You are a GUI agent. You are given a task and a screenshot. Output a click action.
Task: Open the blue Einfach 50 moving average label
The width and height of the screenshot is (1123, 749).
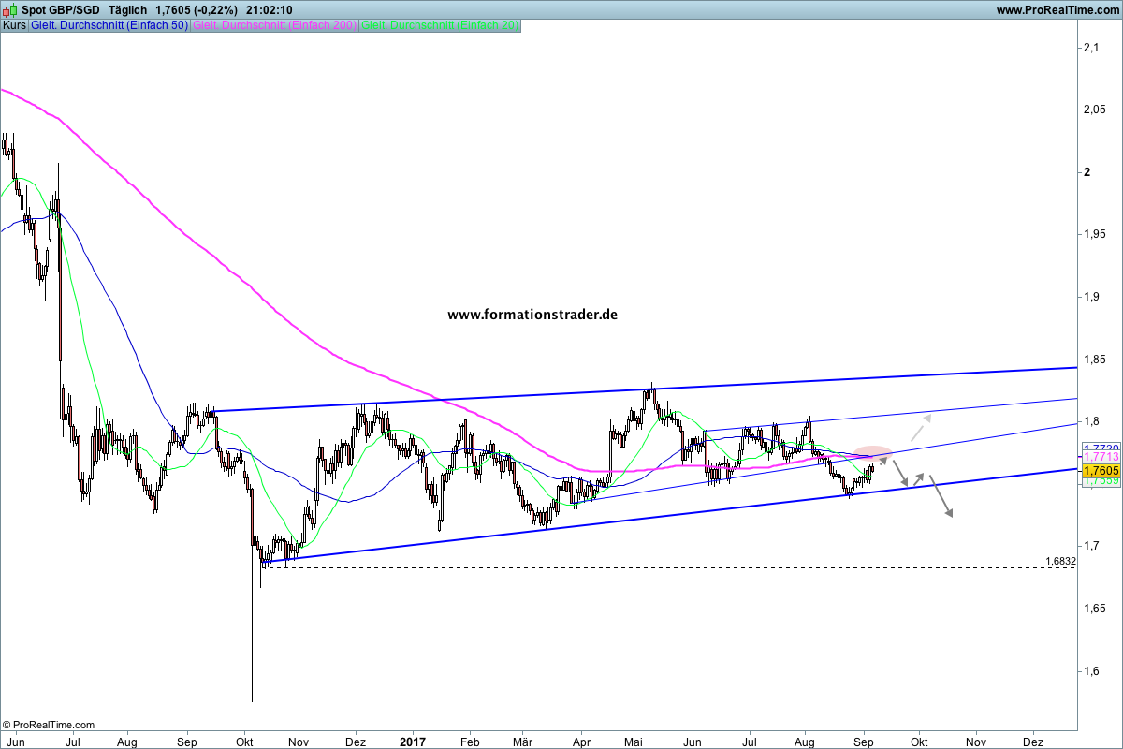(x=109, y=25)
